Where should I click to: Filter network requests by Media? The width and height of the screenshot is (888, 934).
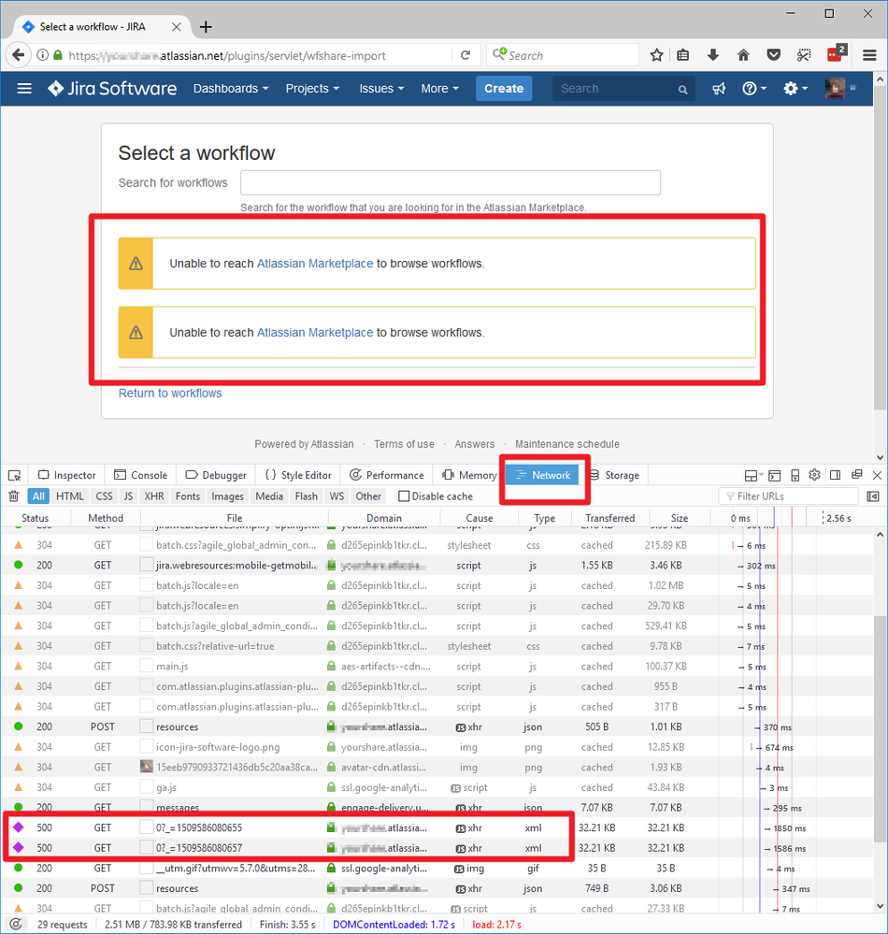pyautogui.click(x=269, y=496)
